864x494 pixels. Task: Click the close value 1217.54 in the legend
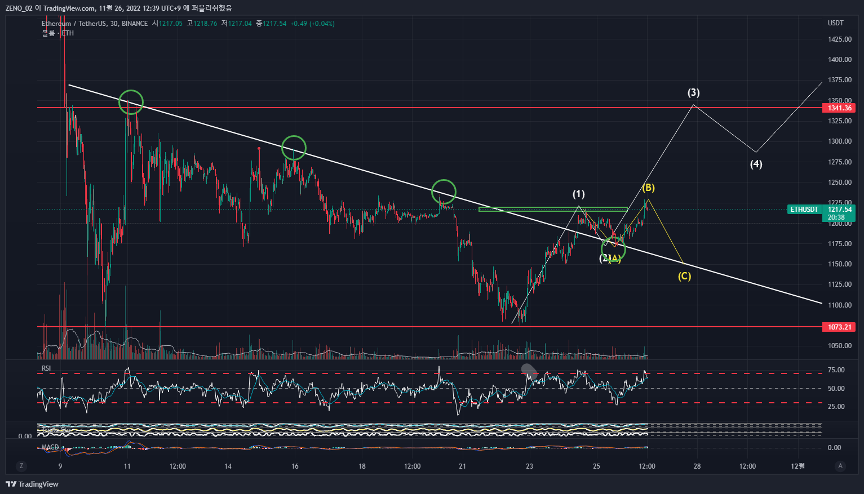point(274,24)
